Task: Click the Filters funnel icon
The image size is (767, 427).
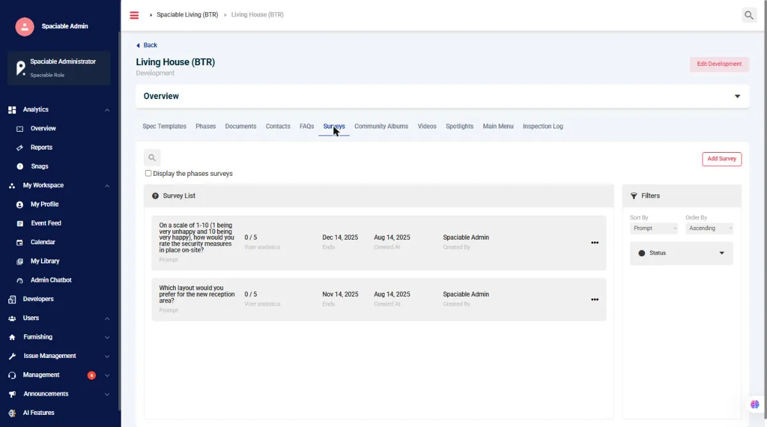Action: click(634, 196)
